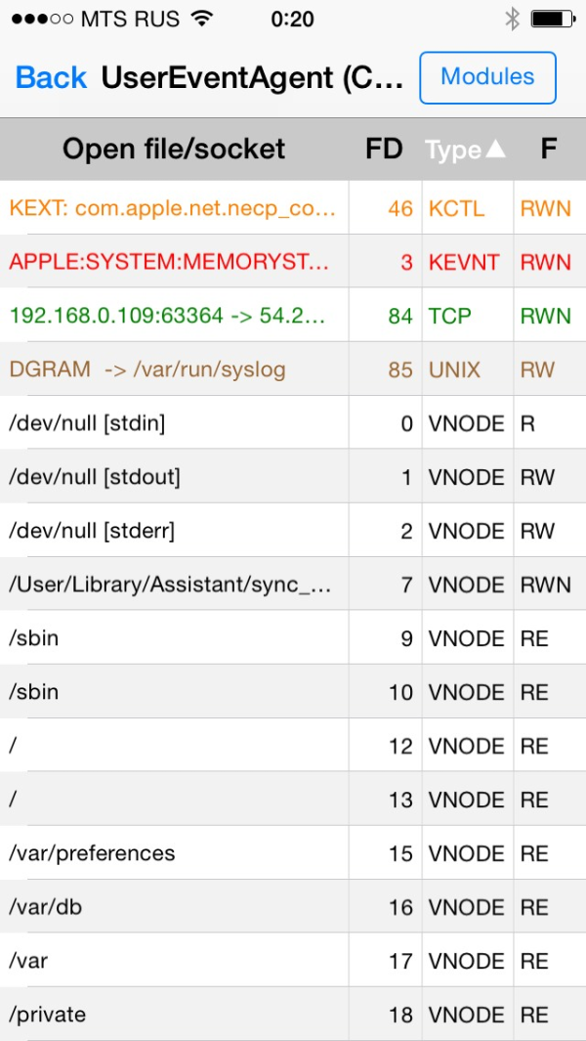Tap the Bluetooth status icon
This screenshot has width=586, height=1041.
click(512, 19)
